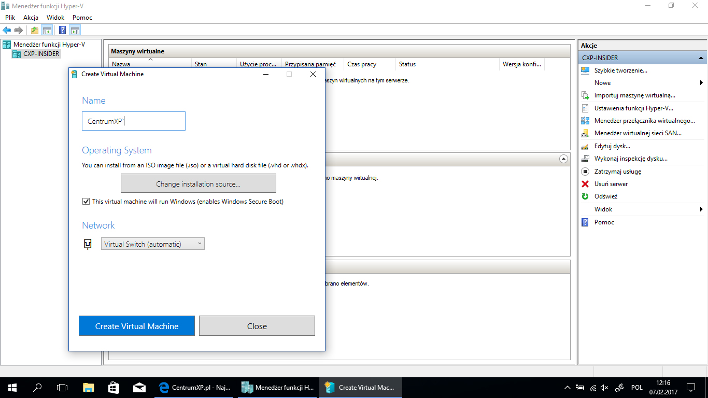Click Odśwież action
This screenshot has width=708, height=398.
pos(606,196)
